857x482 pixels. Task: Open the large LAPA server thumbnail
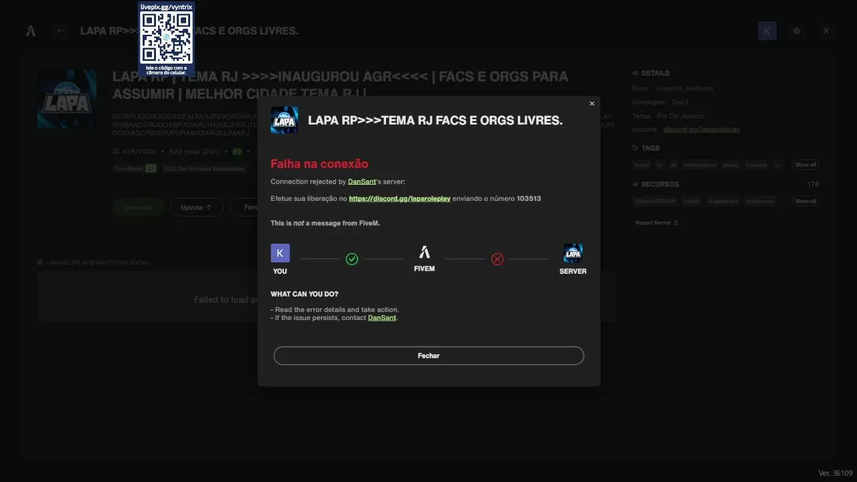[67, 99]
